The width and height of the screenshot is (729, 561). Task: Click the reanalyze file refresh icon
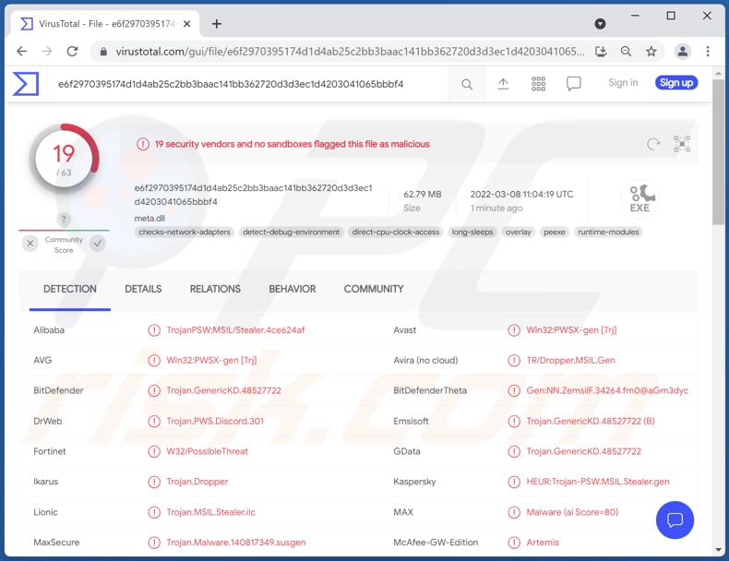(x=653, y=144)
